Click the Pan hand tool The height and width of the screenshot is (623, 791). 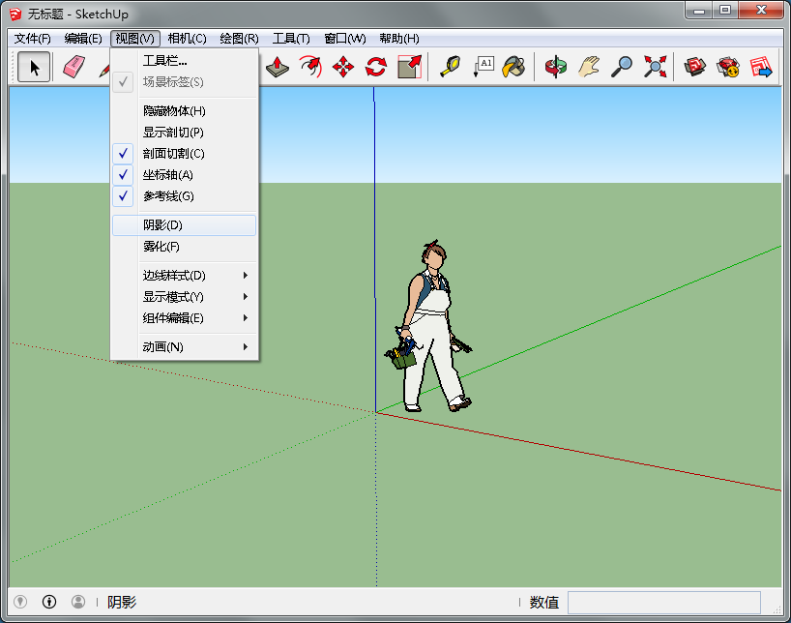[589, 67]
